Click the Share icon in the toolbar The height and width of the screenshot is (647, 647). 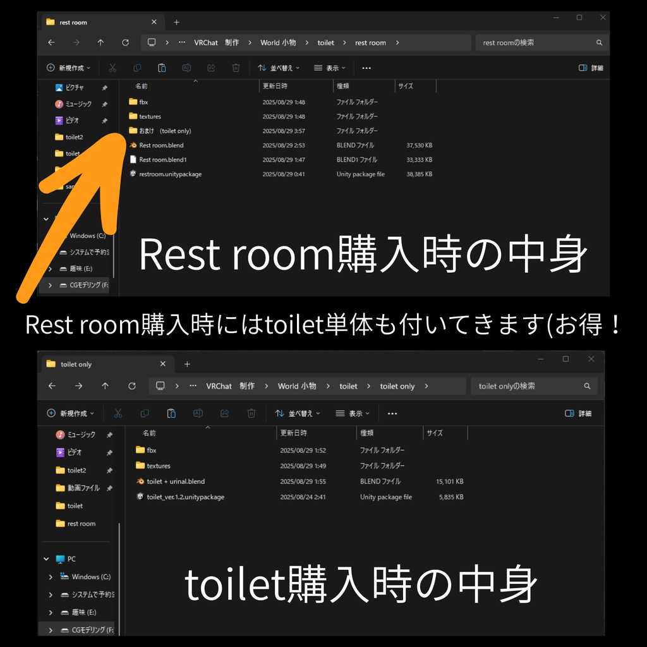211,68
